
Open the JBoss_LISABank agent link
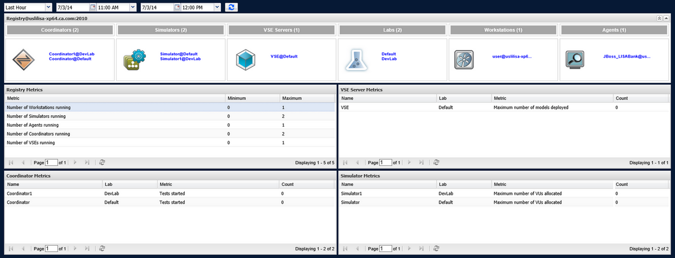(627, 56)
